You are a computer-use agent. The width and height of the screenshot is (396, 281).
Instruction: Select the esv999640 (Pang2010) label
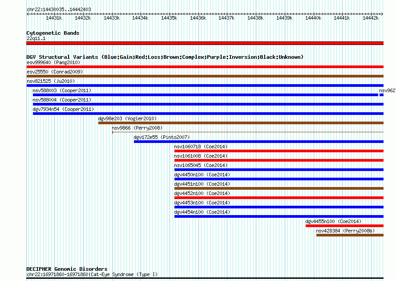coord(53,62)
